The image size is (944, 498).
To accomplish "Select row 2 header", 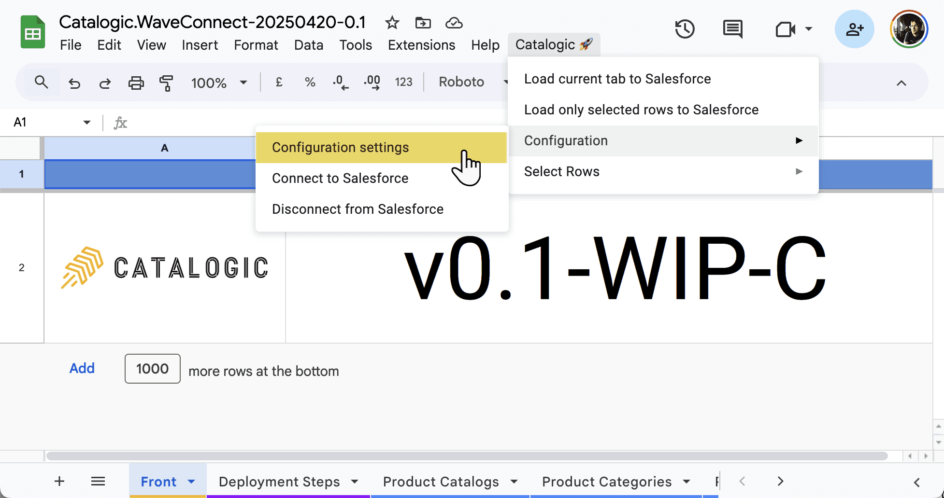I will [22, 267].
